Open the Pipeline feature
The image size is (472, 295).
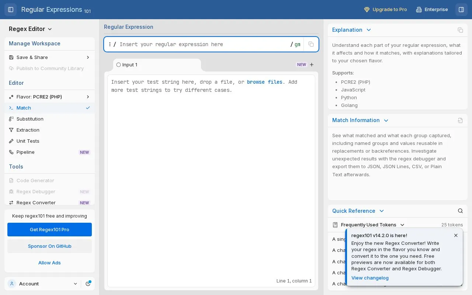(x=49, y=152)
